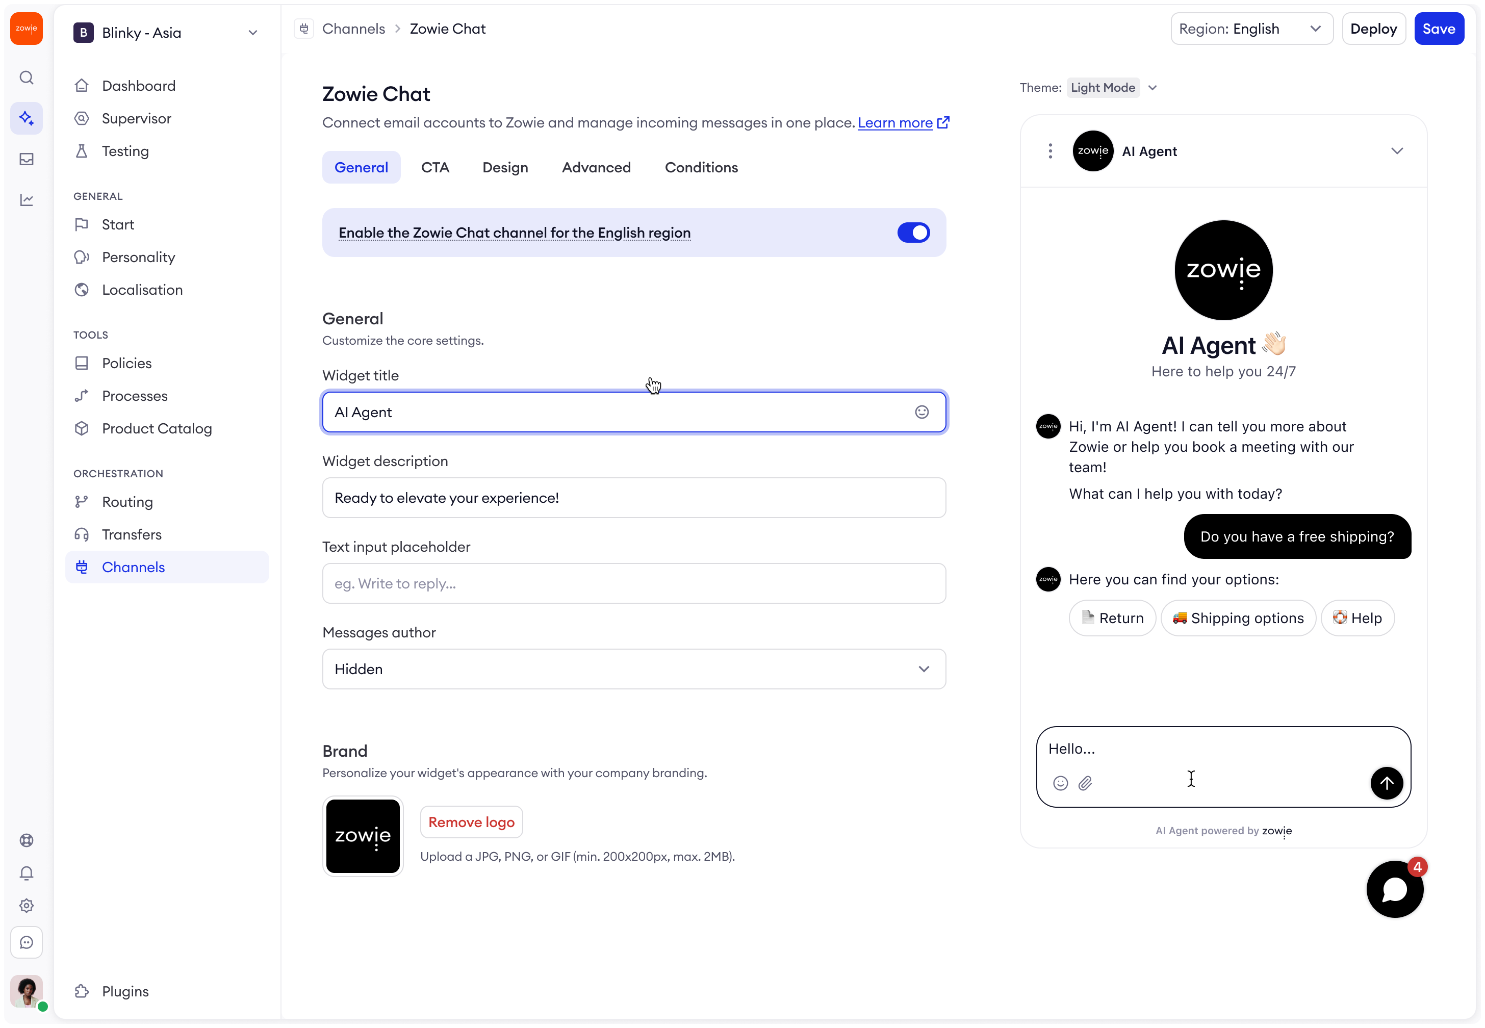Click the Remove logo button
Viewport: 1485px width, 1028px height.
click(x=471, y=823)
